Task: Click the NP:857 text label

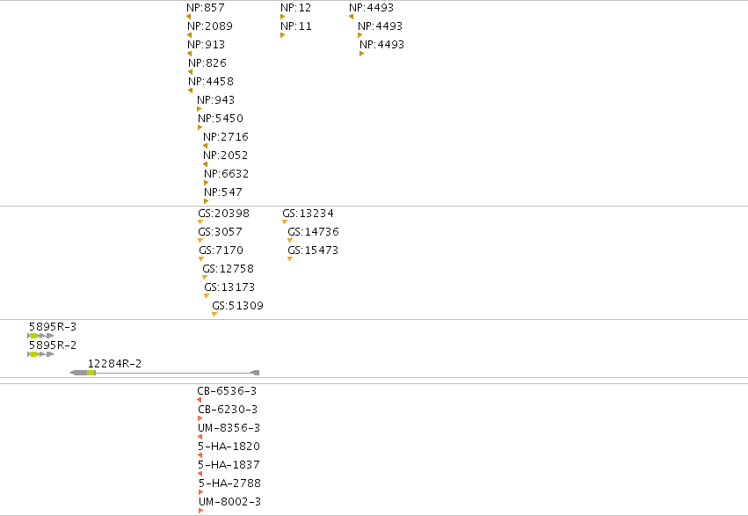Action: 206,8
